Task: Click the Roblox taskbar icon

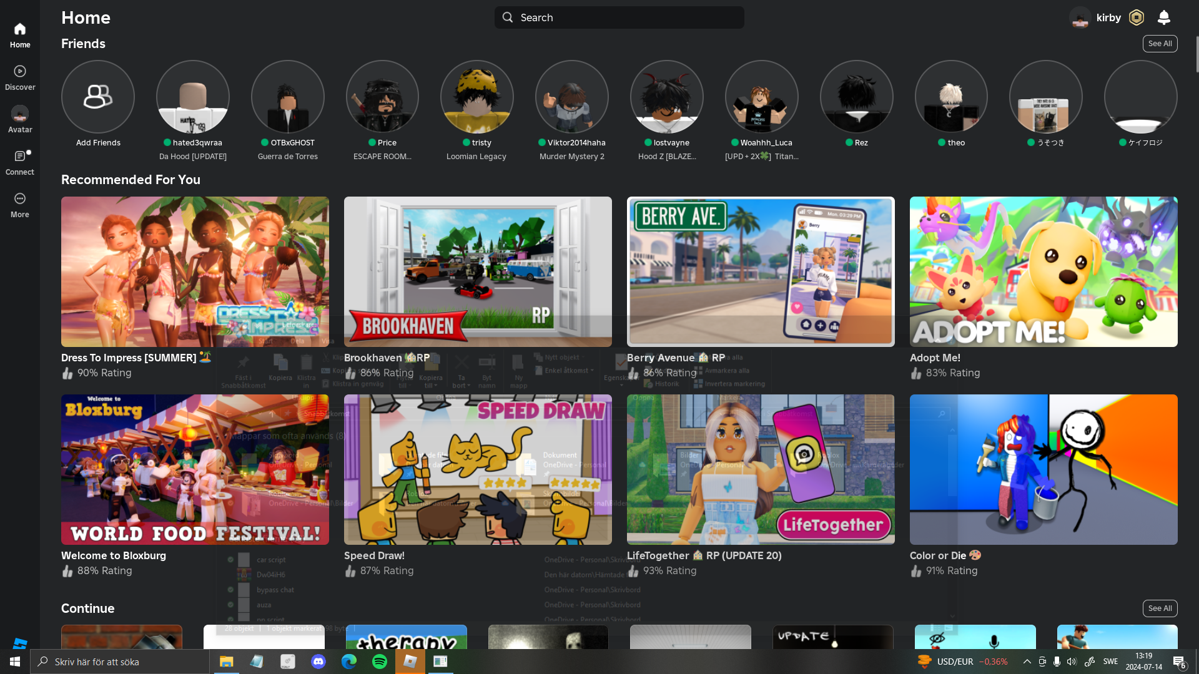Action: pos(410,662)
